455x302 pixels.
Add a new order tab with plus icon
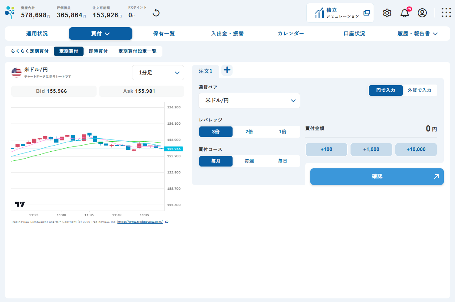(227, 70)
